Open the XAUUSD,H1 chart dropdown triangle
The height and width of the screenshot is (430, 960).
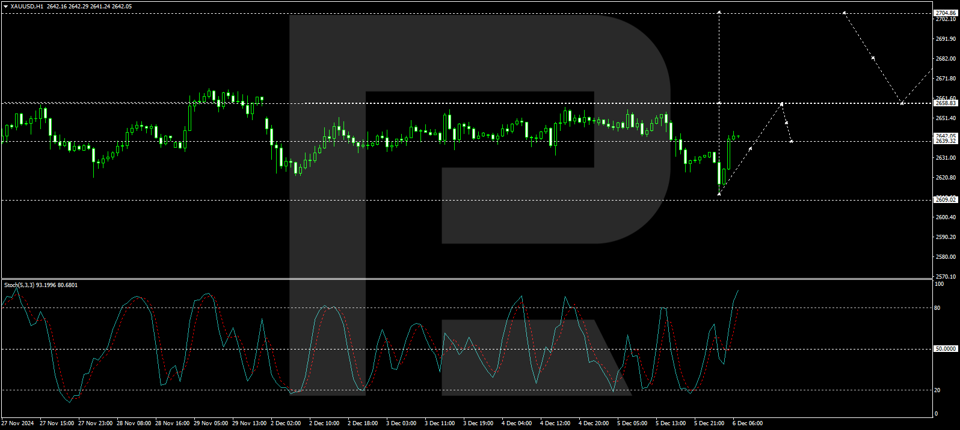click(x=5, y=7)
